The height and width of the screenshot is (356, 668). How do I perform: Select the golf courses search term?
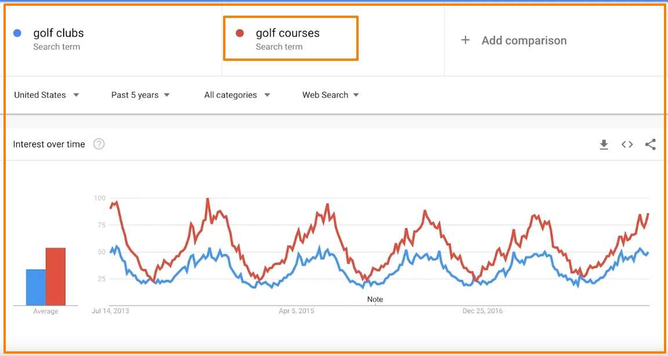pyautogui.click(x=287, y=34)
